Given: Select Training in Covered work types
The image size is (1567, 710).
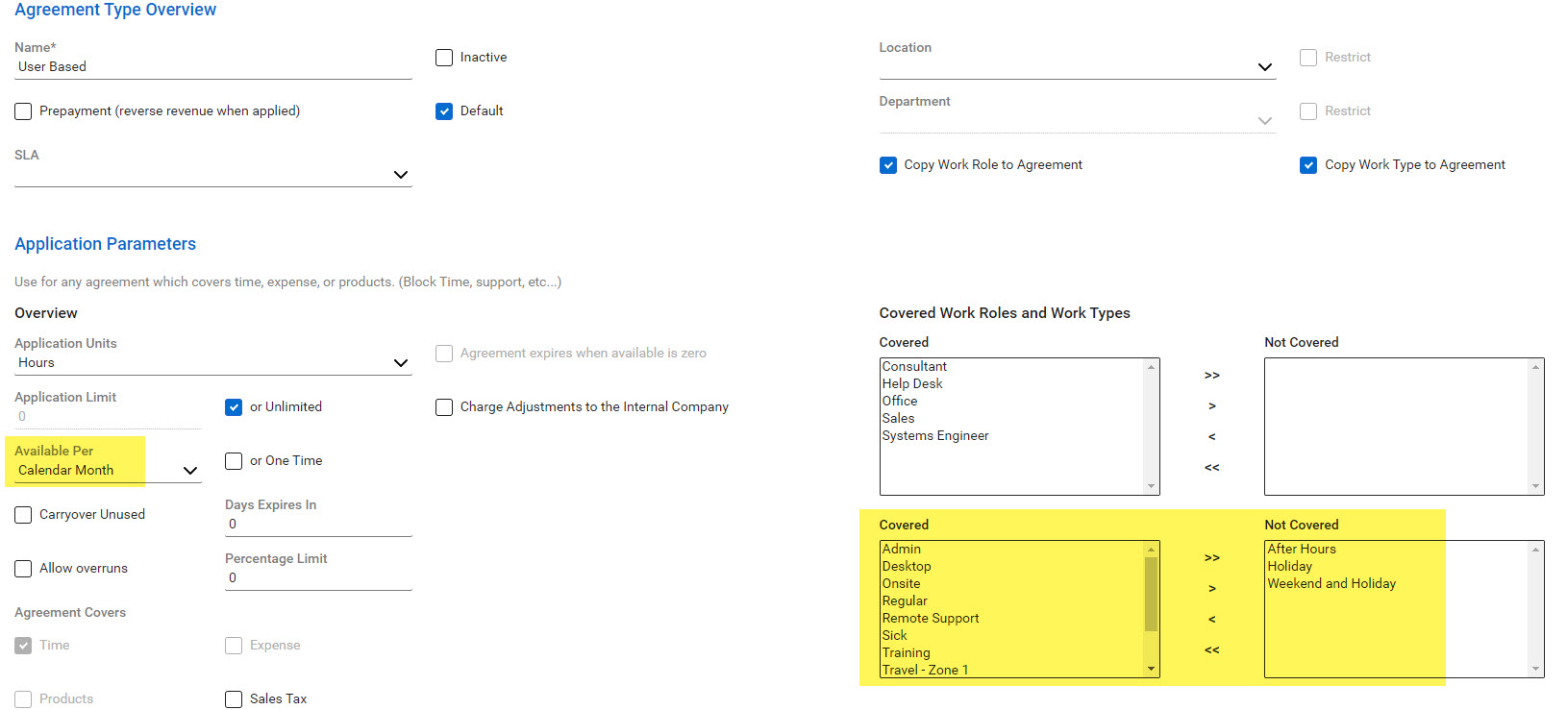Looking at the screenshot, I should tap(906, 653).
